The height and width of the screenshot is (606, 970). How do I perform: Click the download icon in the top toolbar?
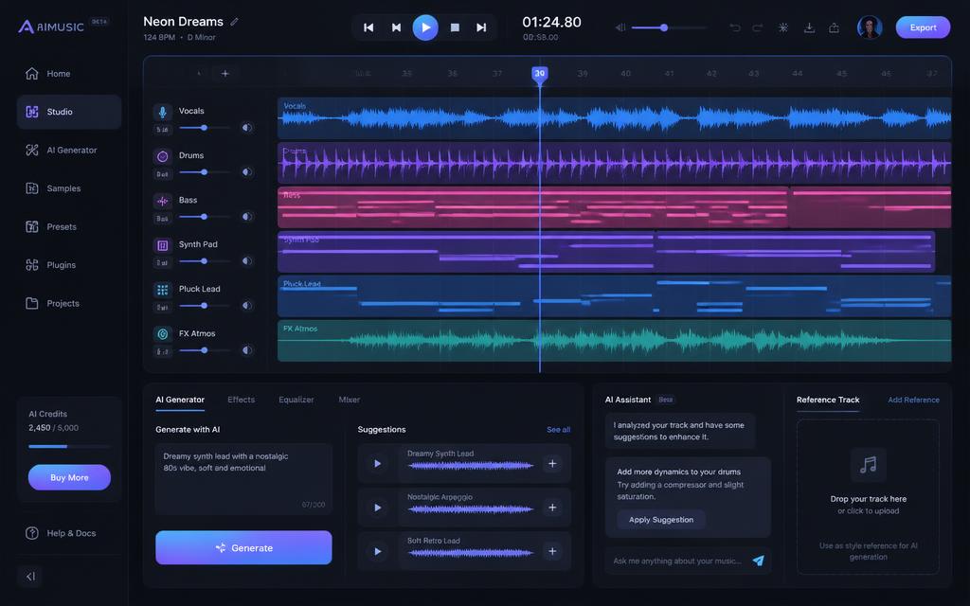click(x=809, y=27)
